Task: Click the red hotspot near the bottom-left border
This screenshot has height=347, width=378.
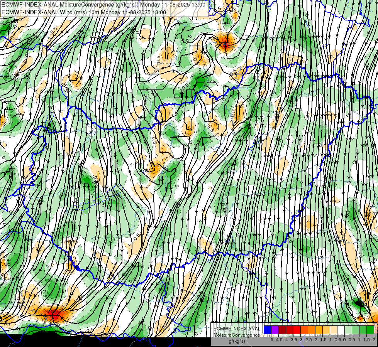Action: (x=56, y=314)
